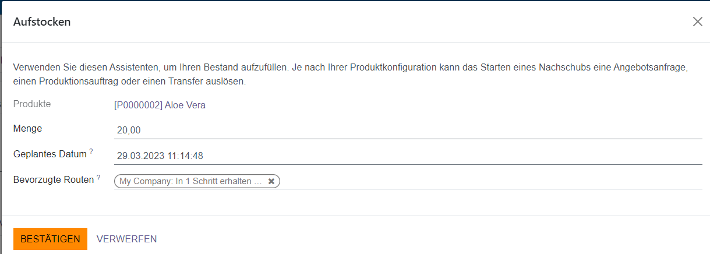Image resolution: width=710 pixels, height=254 pixels.
Task: Click the Geplantes Datum label text
Action: [x=50, y=154]
